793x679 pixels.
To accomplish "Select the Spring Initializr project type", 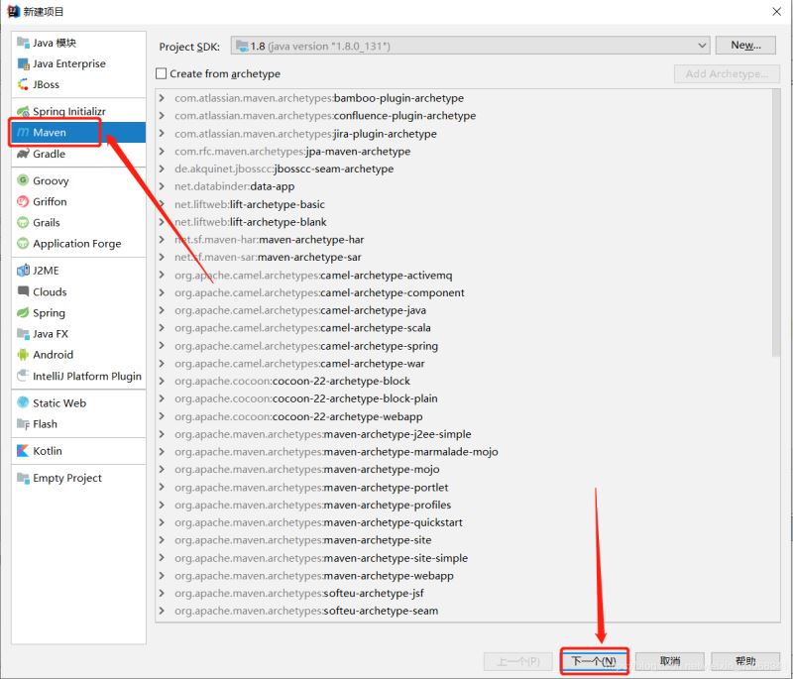I will tap(69, 110).
